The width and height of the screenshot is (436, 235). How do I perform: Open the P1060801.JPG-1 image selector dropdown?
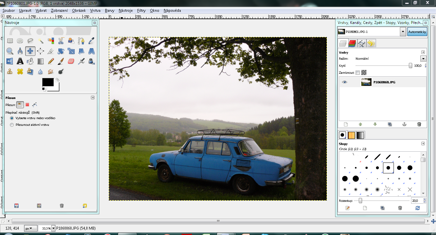[403, 32]
